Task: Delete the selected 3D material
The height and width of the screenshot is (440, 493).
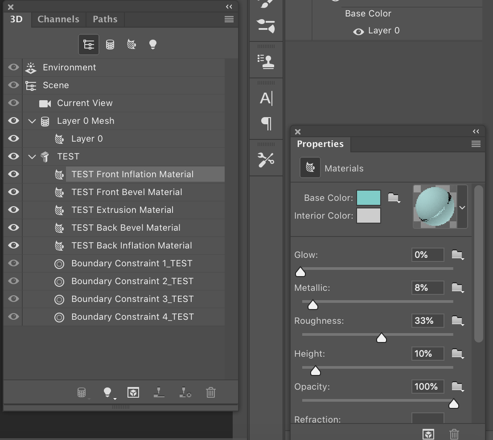Action: coord(454,434)
